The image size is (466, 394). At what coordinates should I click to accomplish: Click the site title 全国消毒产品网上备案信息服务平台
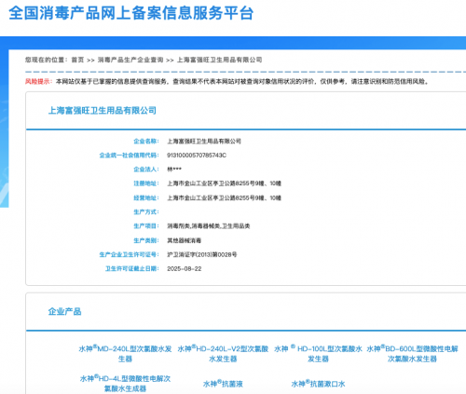coord(131,13)
